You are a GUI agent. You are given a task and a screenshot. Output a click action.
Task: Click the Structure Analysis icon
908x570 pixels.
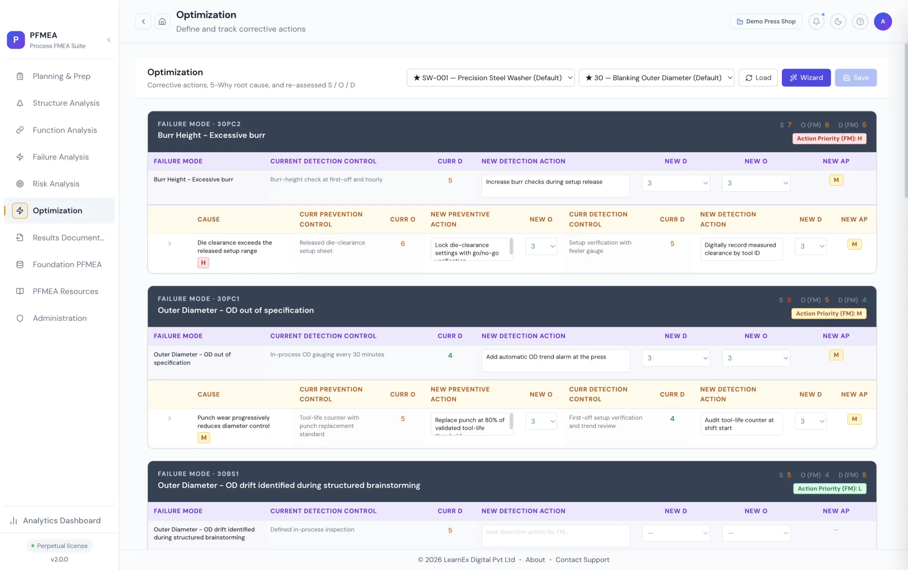coord(20,103)
